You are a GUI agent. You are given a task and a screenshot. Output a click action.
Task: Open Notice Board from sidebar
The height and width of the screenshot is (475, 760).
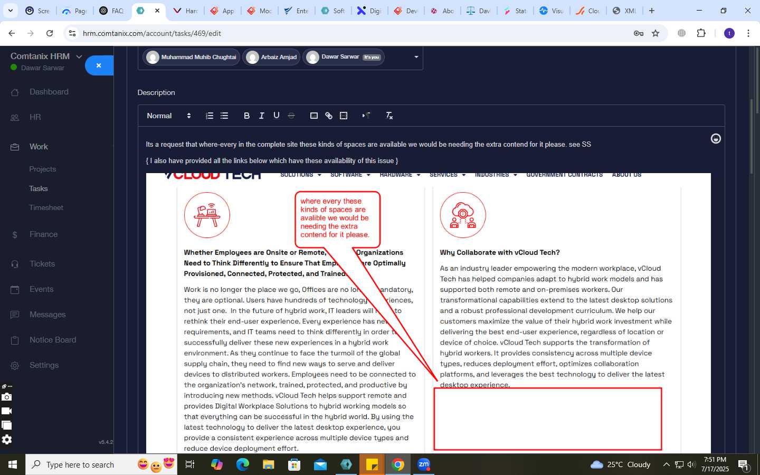tap(53, 340)
